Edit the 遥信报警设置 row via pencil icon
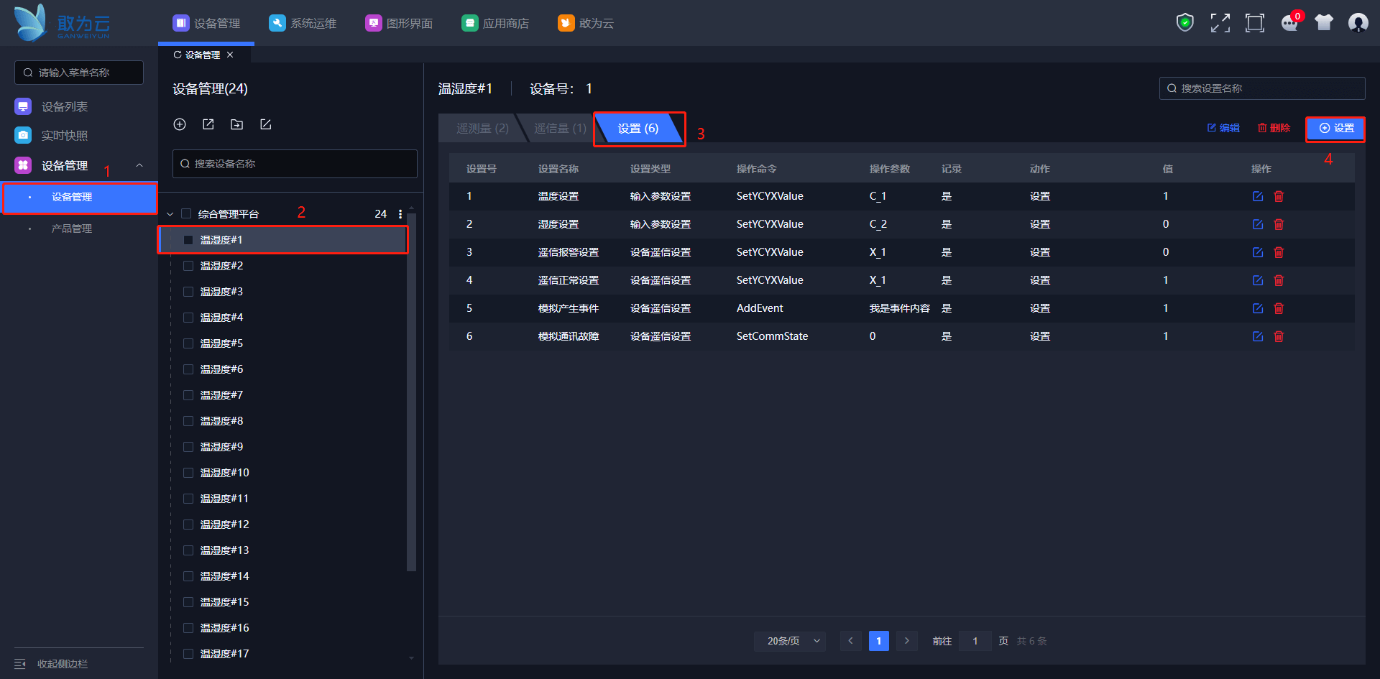The height and width of the screenshot is (679, 1380). coord(1258,252)
